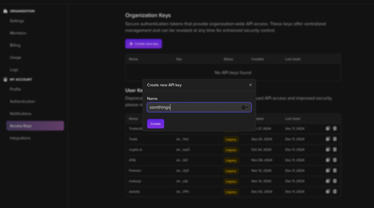Delete the 'Trade' API key

click(x=335, y=139)
